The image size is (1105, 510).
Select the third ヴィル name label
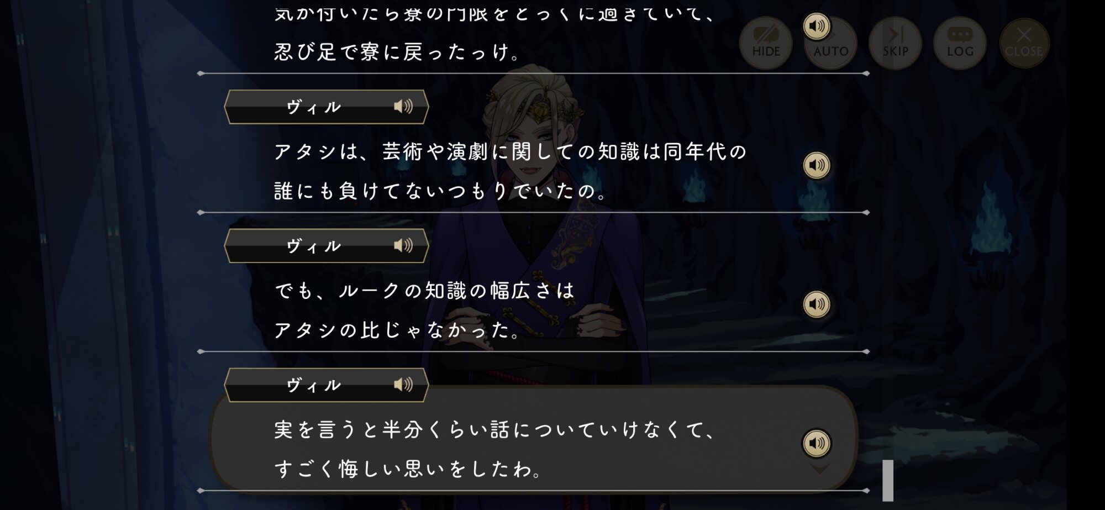coord(314,385)
